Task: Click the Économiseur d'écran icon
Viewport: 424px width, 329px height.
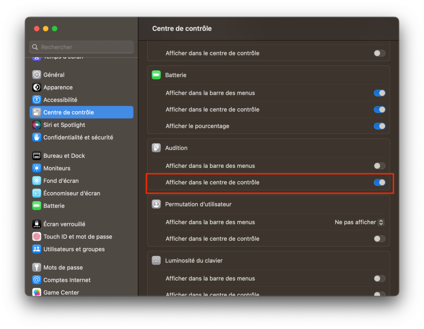Action: coord(36,193)
